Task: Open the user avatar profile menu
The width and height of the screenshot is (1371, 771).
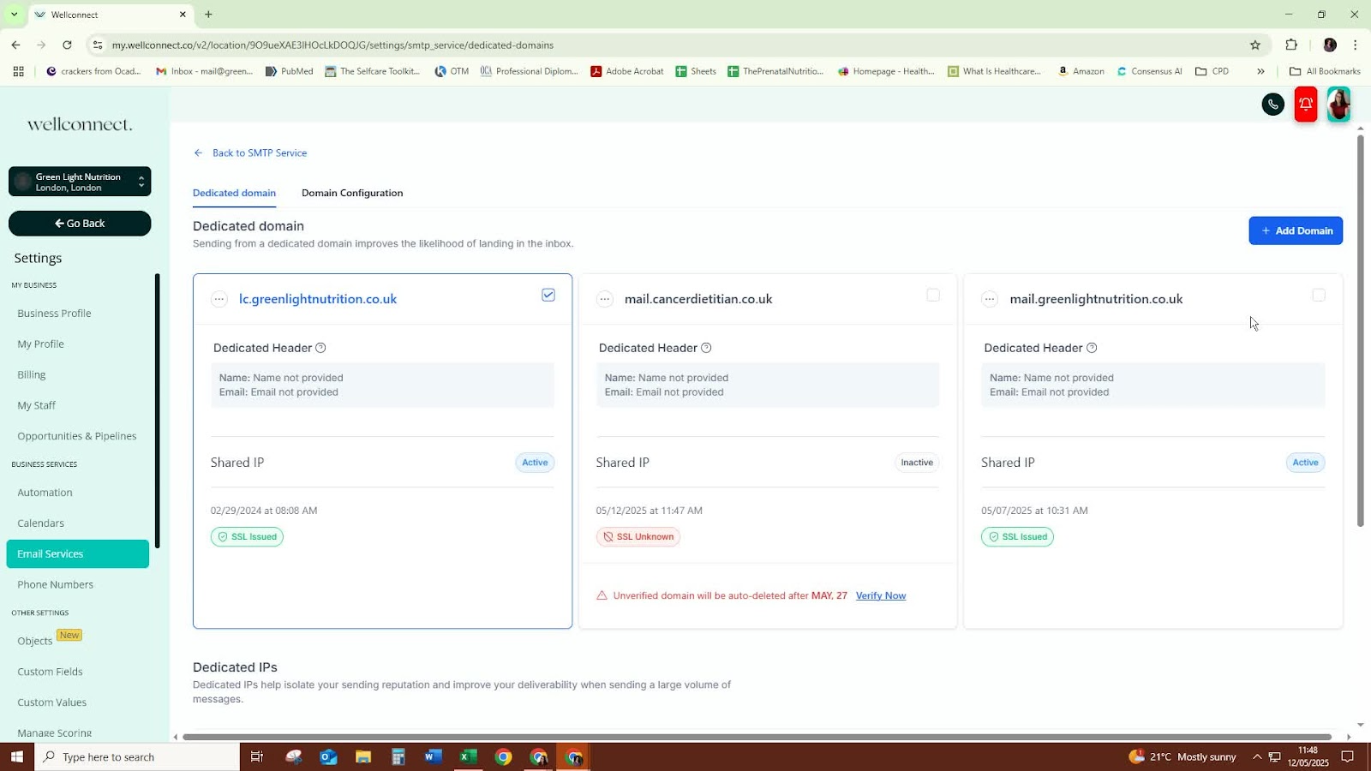Action: (1338, 105)
